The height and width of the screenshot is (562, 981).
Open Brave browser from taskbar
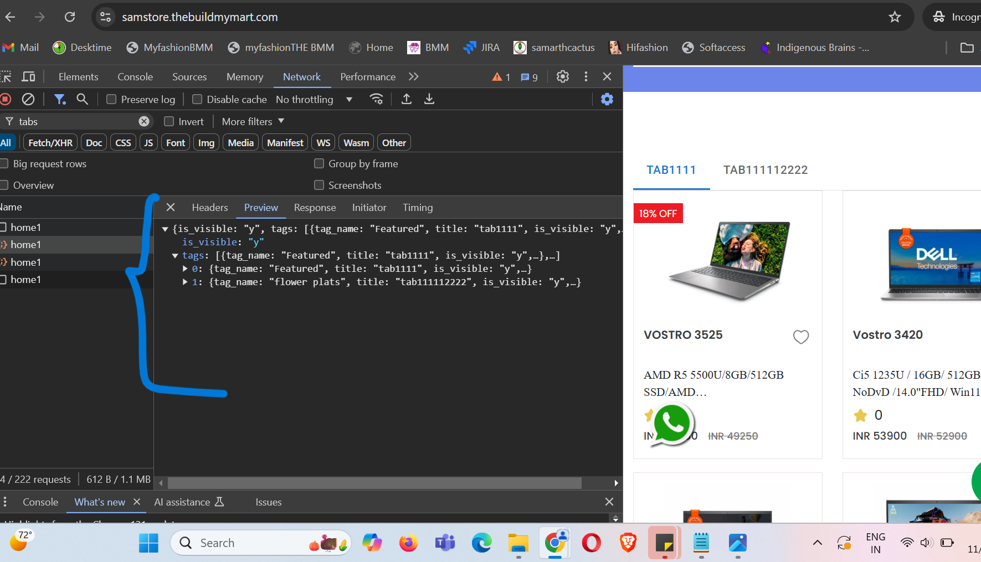(x=628, y=543)
